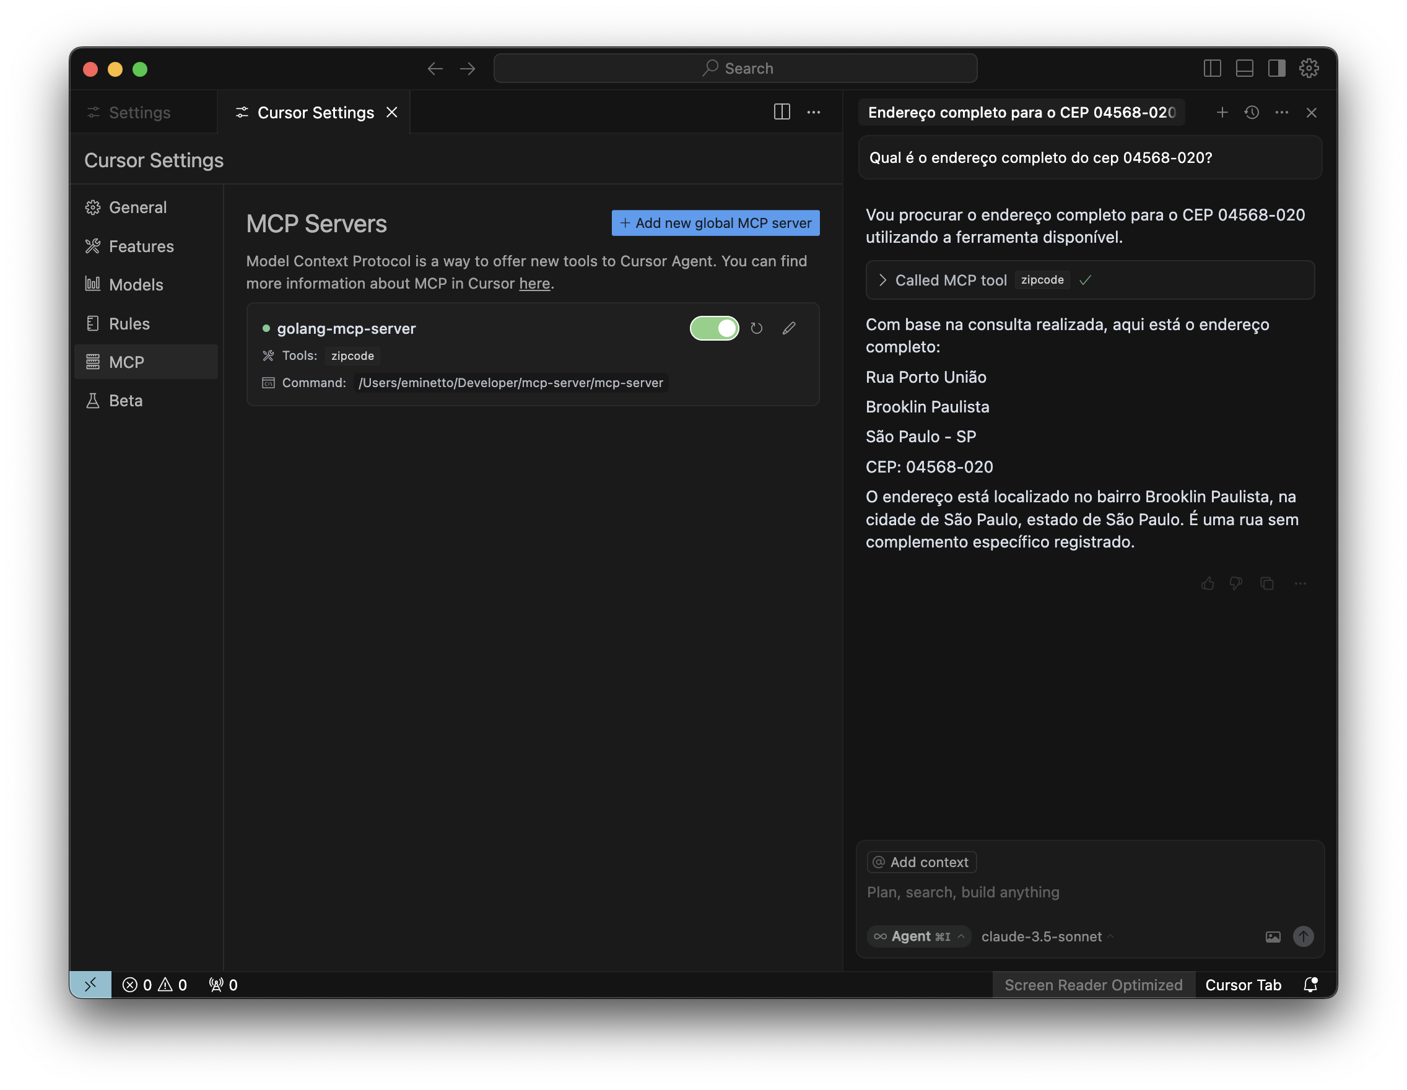Click the Add context button

pos(921,862)
